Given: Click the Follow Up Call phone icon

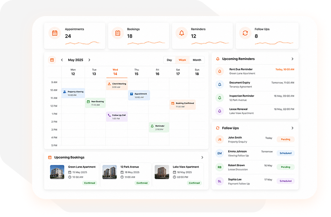Looking at the screenshot, I should click(109, 115).
